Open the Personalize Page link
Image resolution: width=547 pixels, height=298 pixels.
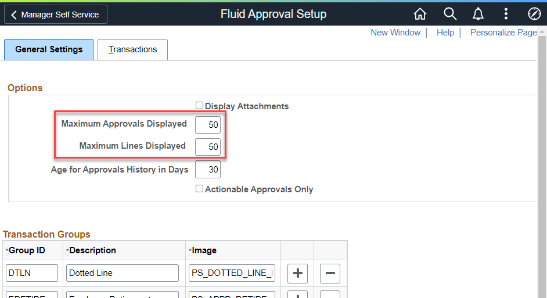(503, 33)
